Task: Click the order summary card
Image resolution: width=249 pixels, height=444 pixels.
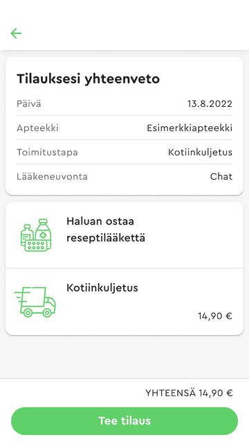Action: (x=124, y=126)
